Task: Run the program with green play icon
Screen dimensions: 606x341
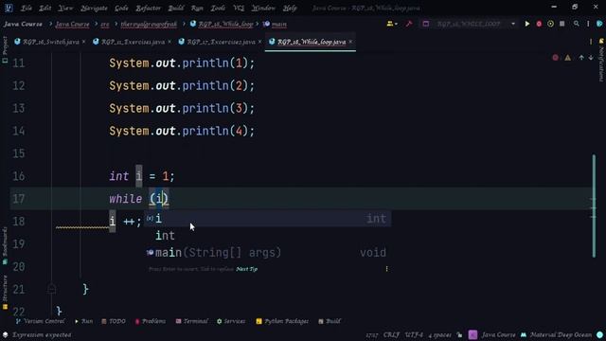Action: 527,24
